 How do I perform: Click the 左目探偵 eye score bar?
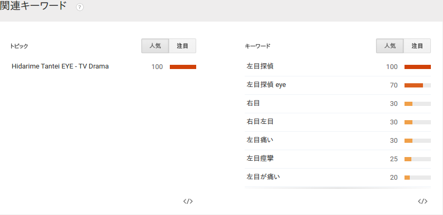point(413,85)
